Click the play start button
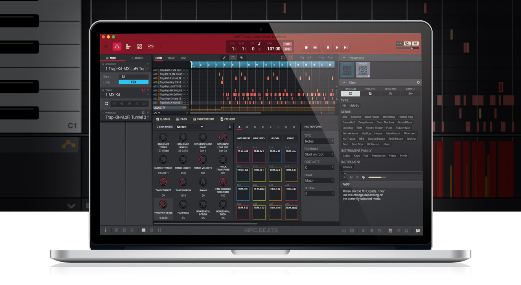Viewport: 521px width, 285px height. click(346, 48)
